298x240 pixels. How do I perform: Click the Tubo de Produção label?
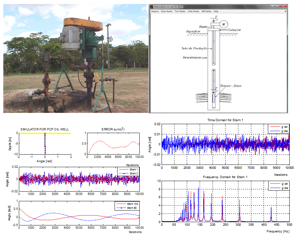coord(194,48)
